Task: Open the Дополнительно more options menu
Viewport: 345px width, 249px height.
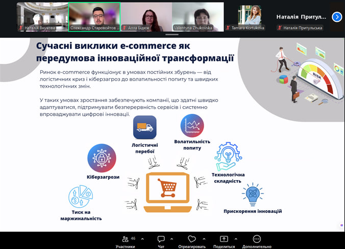Action: 257,240
